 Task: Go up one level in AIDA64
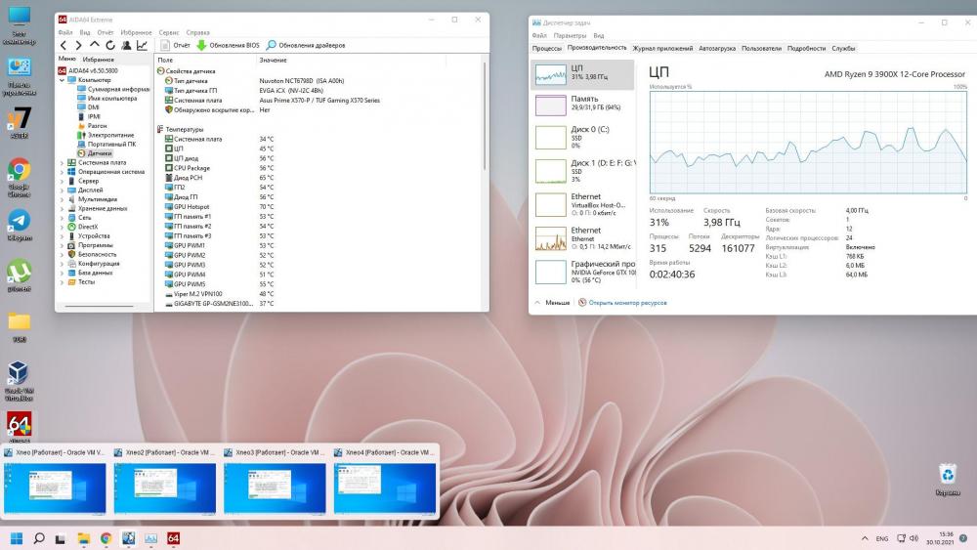[x=95, y=45]
